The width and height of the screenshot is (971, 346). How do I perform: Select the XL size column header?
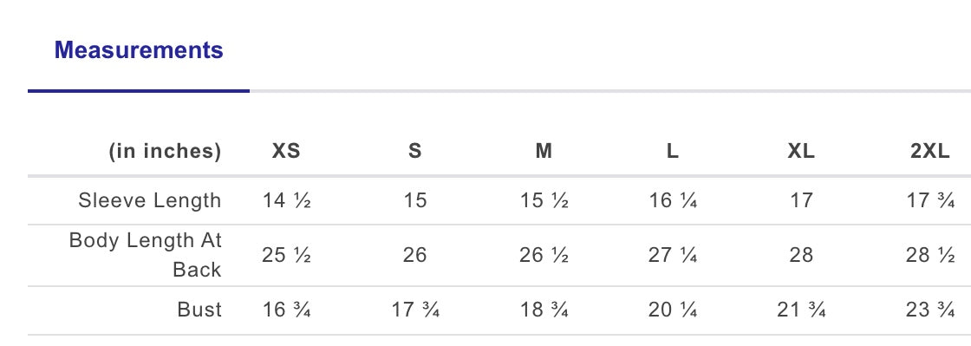coord(801,151)
